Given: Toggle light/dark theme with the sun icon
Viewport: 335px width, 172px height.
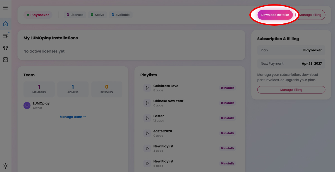Looking at the screenshot, I should point(6,166).
